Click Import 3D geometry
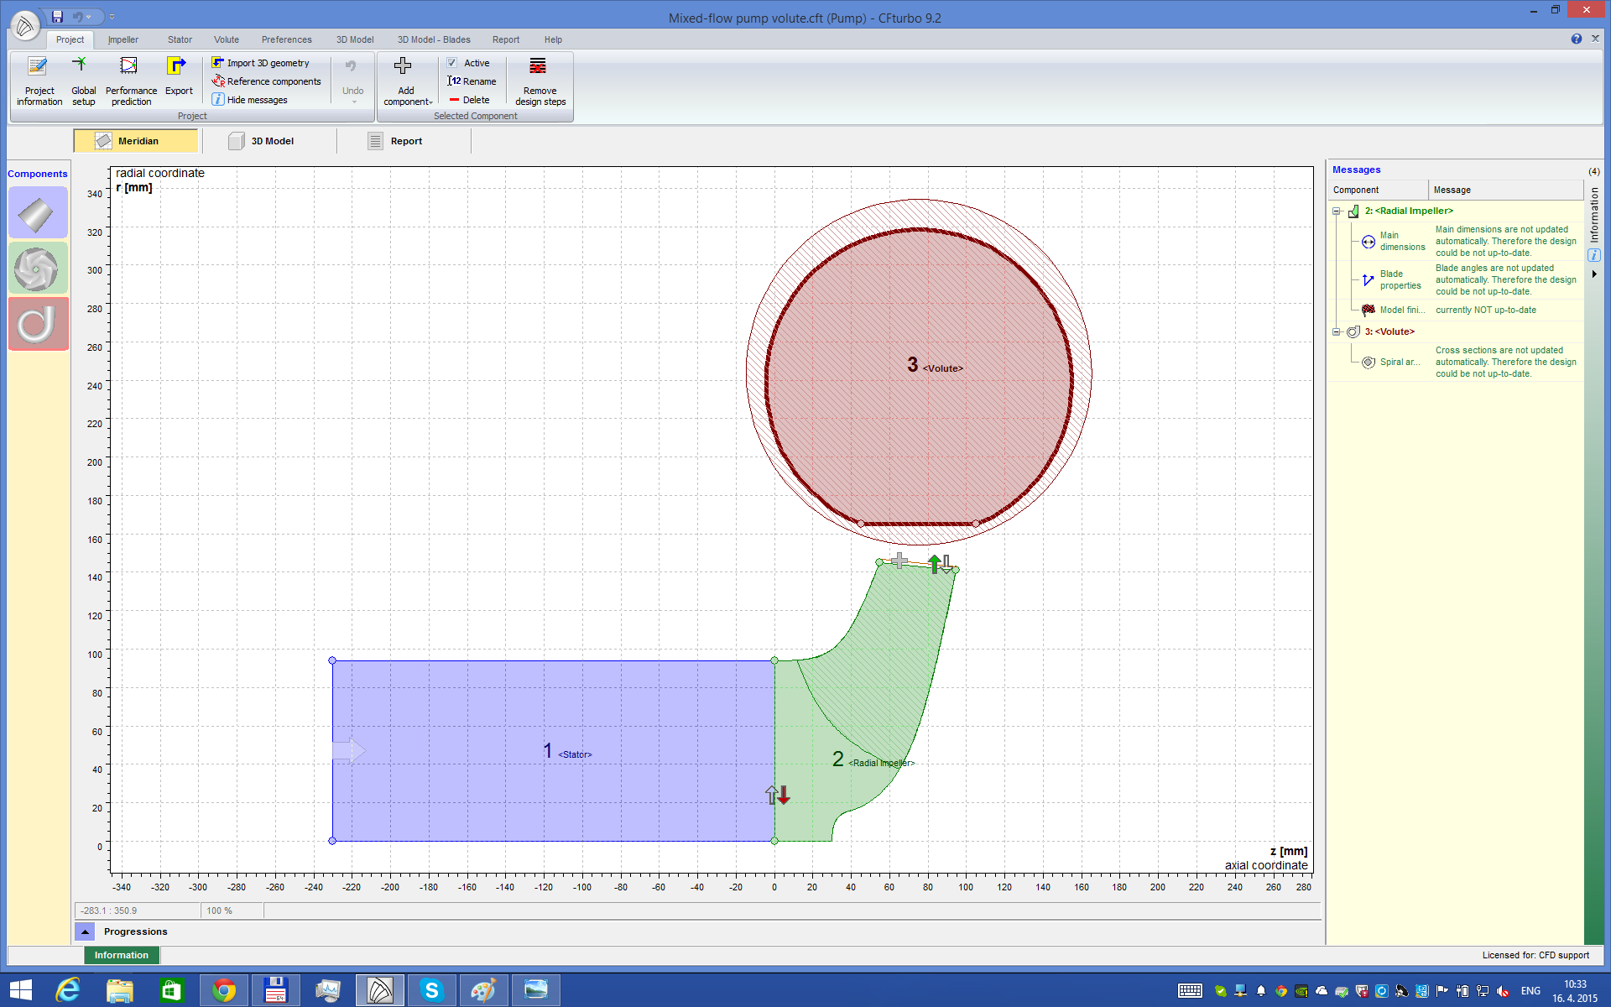 [267, 63]
